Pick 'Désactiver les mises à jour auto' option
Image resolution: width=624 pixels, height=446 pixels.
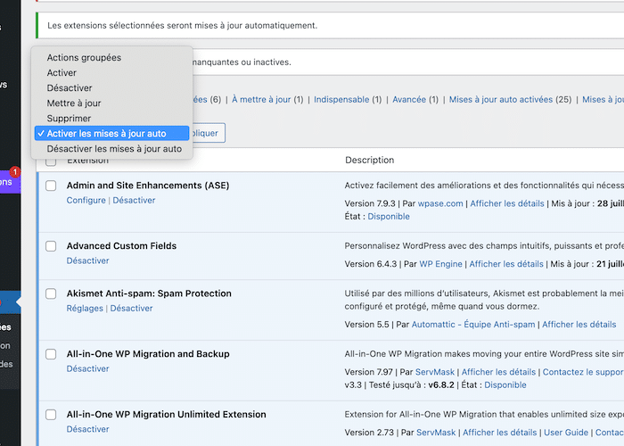pos(114,149)
